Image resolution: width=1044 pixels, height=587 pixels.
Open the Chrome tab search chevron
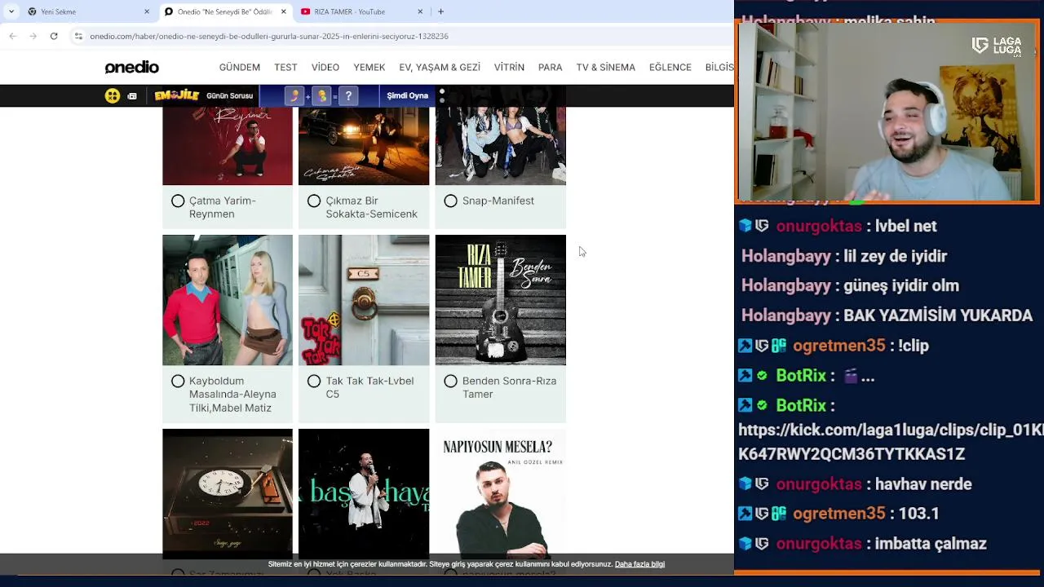[11, 11]
